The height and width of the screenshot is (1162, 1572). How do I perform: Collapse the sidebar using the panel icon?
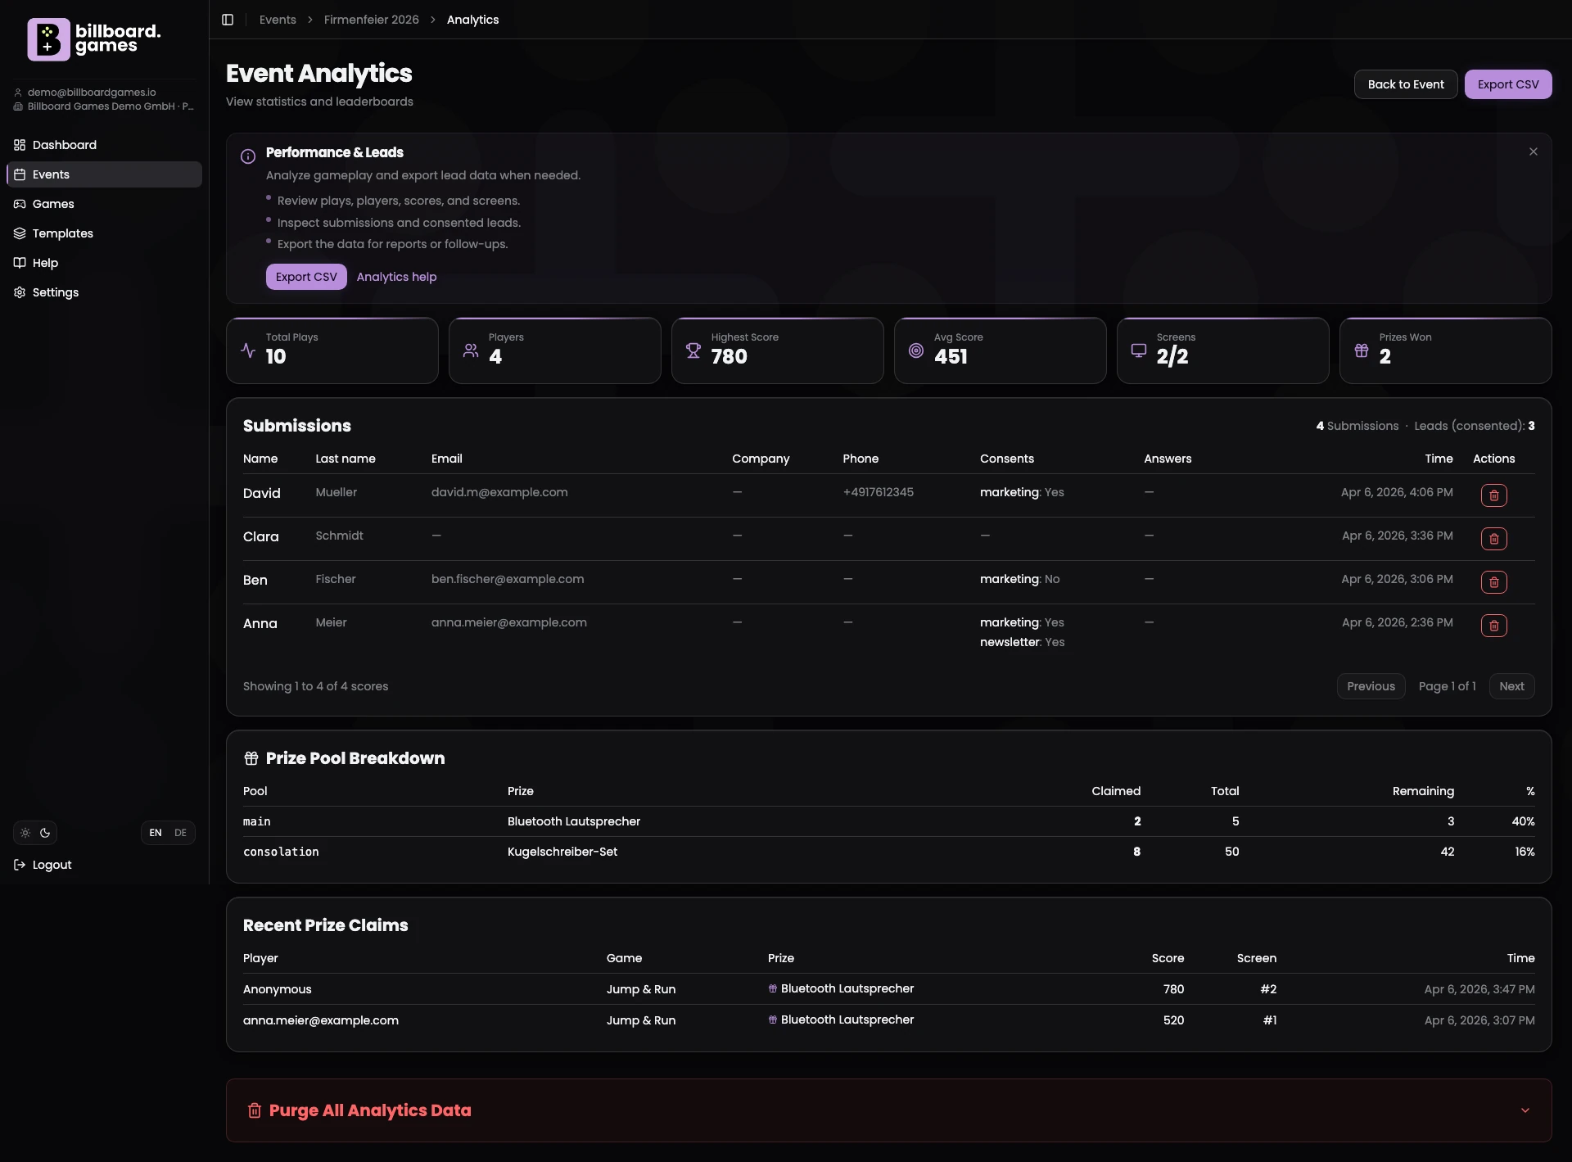click(228, 19)
